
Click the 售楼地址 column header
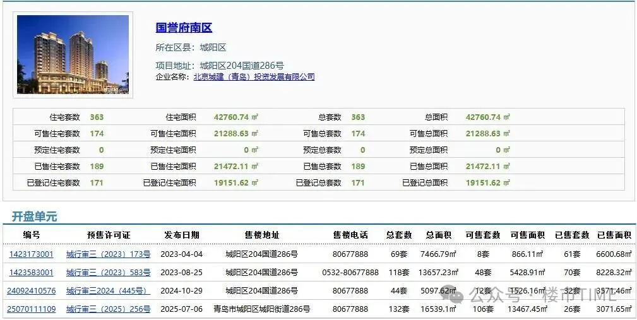pyautogui.click(x=262, y=235)
